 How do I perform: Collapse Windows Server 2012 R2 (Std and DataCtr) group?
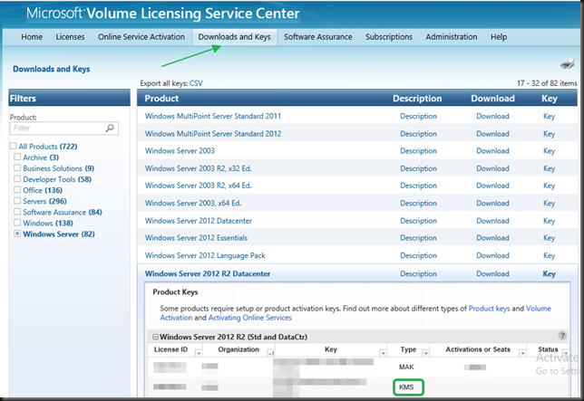[x=155, y=337]
